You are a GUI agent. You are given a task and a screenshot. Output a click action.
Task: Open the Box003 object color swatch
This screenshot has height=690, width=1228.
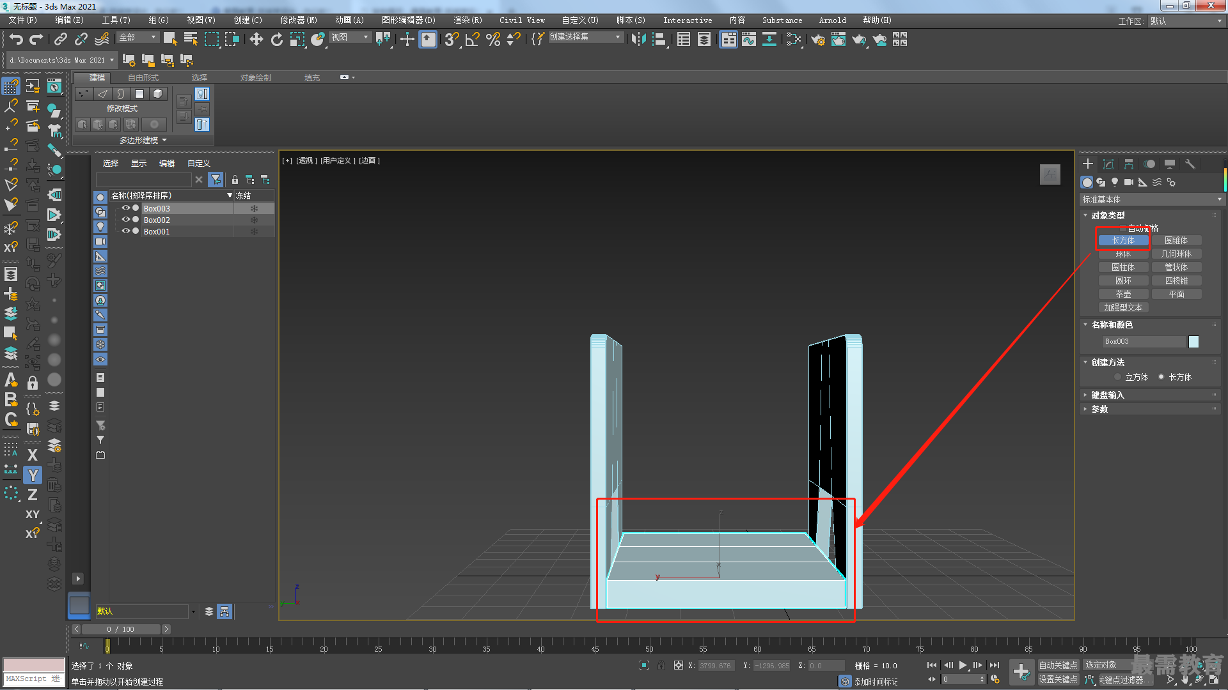1193,342
